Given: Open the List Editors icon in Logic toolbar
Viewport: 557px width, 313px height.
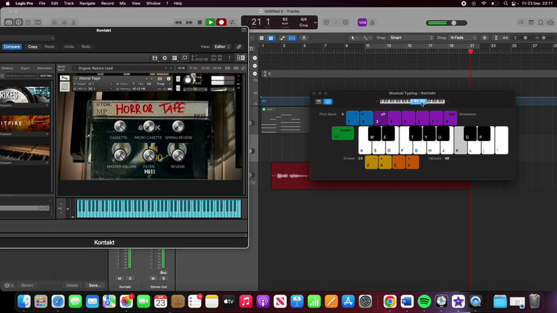Looking at the screenshot, I should click(521, 22).
